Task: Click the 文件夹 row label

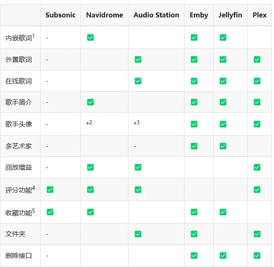Action: click(x=15, y=234)
